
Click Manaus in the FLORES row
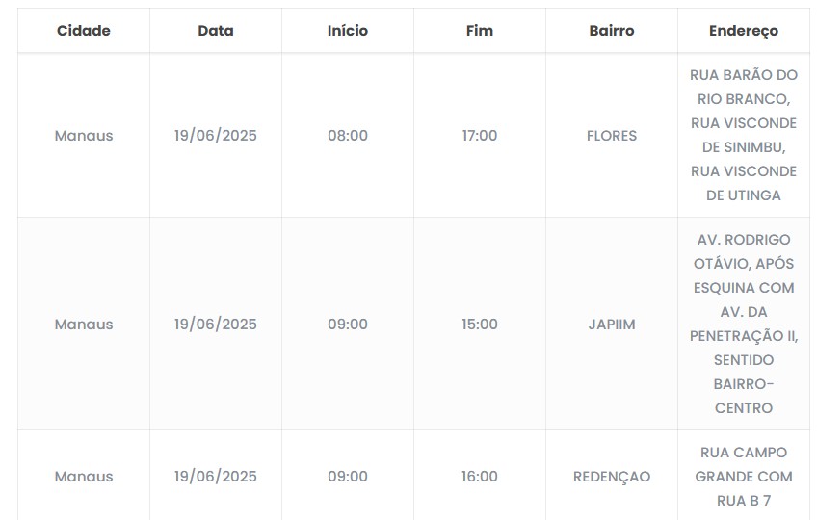point(84,136)
